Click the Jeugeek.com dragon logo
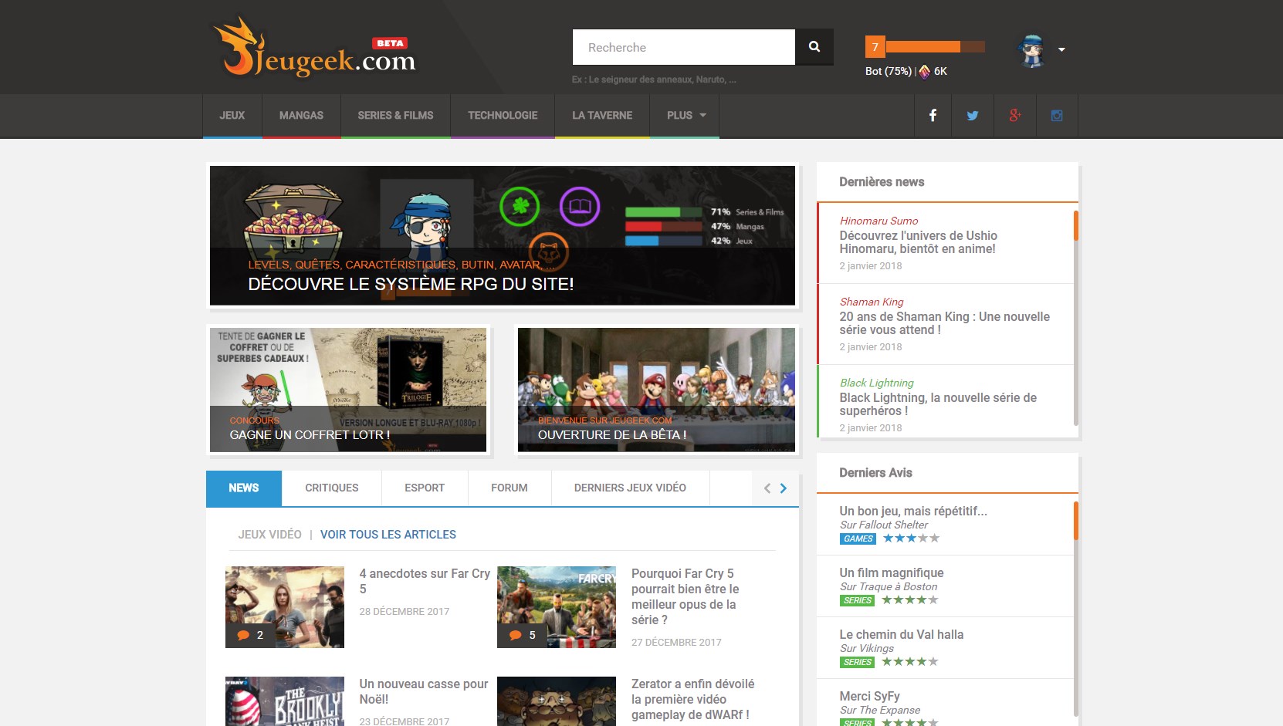 point(314,48)
